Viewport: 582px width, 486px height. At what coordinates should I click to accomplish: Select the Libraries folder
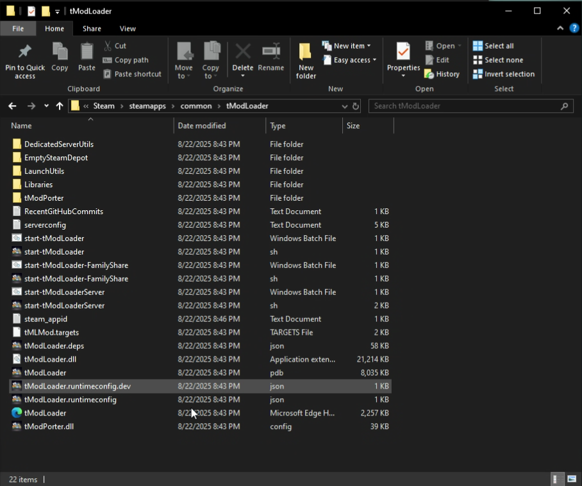click(200, 185)
